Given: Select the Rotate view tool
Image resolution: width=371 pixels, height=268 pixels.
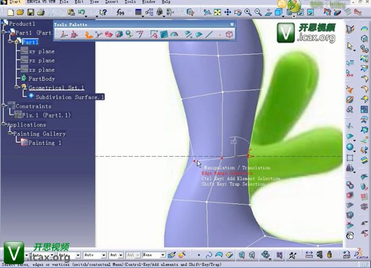Looking at the screenshot, I should (x=238, y=12).
